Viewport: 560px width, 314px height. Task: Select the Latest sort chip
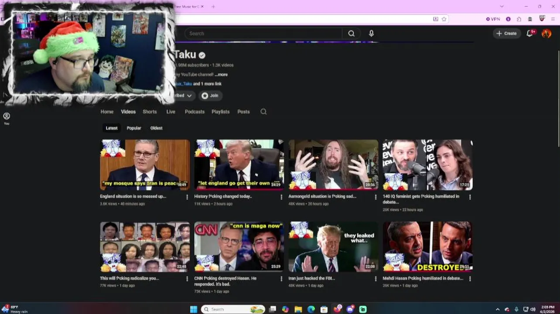[112, 128]
